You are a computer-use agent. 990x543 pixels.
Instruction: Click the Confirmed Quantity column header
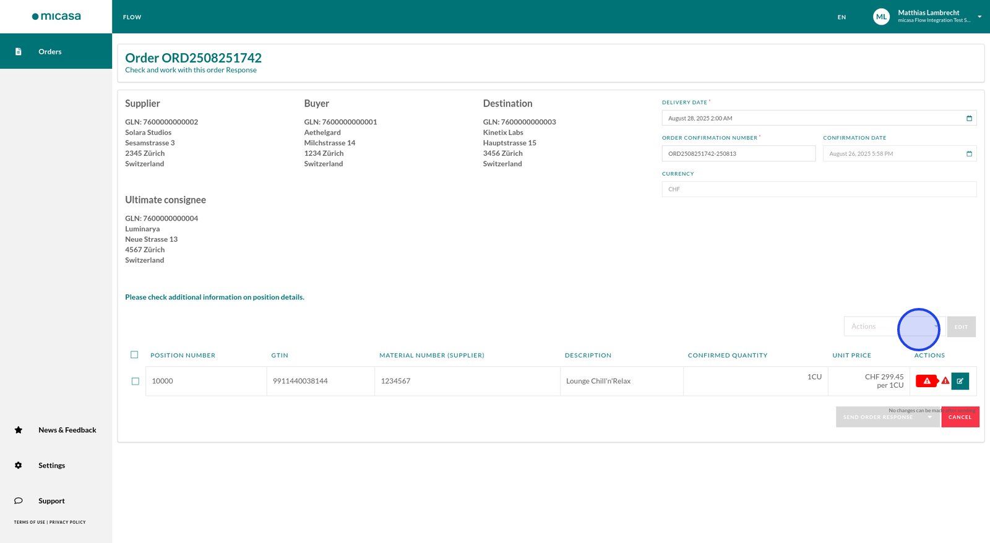point(728,356)
